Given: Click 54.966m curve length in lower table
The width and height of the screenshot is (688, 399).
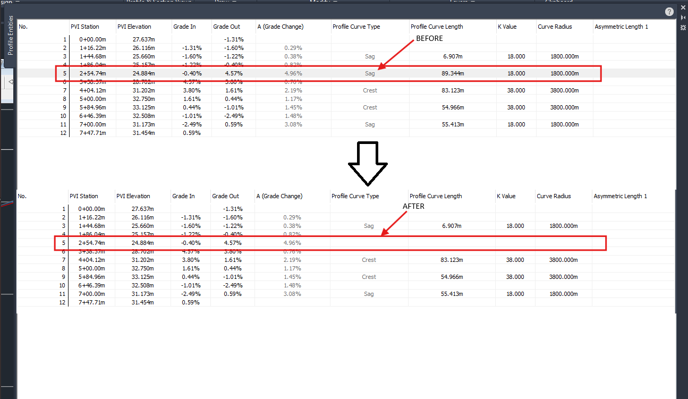Looking at the screenshot, I should (452, 277).
